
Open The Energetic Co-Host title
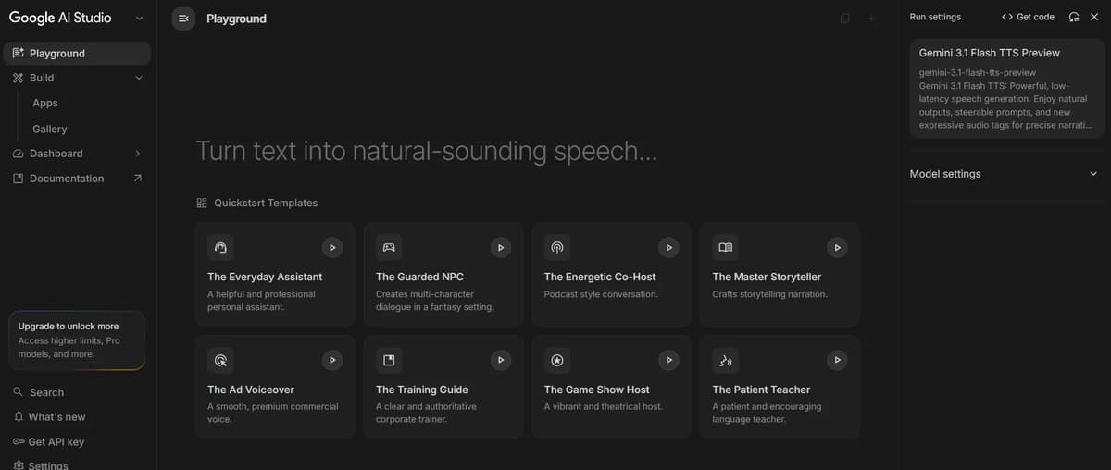pos(600,277)
